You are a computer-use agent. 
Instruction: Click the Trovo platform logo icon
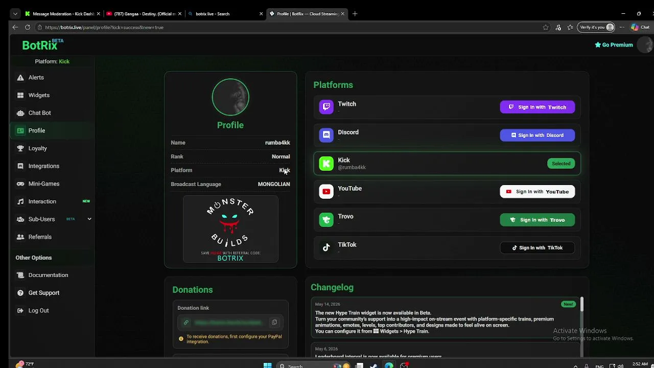(x=326, y=220)
